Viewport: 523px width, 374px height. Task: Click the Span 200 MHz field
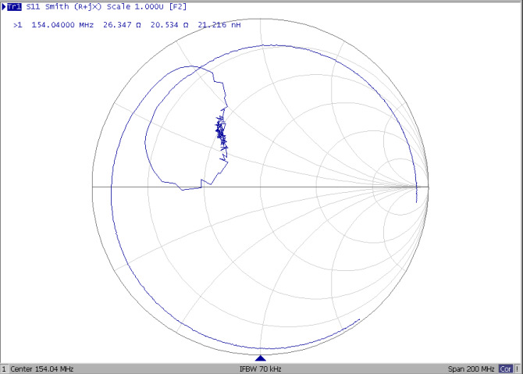pyautogui.click(x=471, y=369)
